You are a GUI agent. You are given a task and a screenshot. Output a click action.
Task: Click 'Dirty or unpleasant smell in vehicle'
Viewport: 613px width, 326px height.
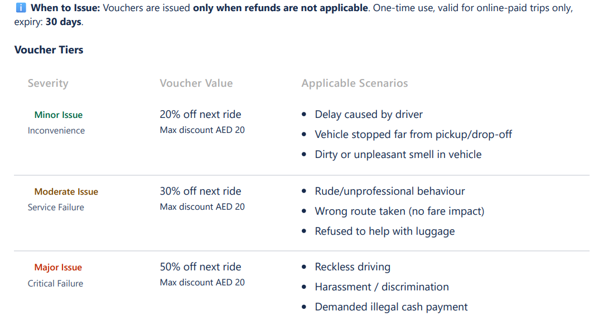tap(398, 155)
